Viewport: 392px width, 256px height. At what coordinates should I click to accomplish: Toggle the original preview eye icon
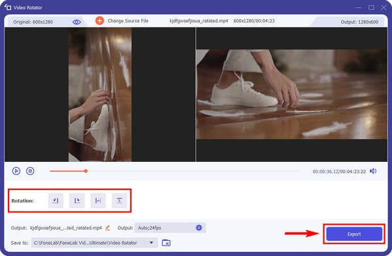(76, 22)
